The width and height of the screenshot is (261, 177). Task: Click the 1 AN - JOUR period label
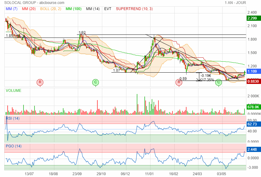(x=235, y=3)
